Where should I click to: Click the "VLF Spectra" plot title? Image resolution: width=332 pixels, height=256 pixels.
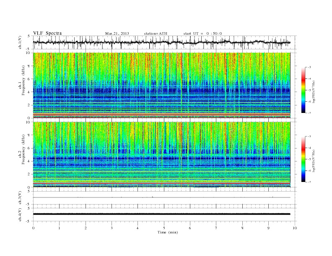point(47,33)
